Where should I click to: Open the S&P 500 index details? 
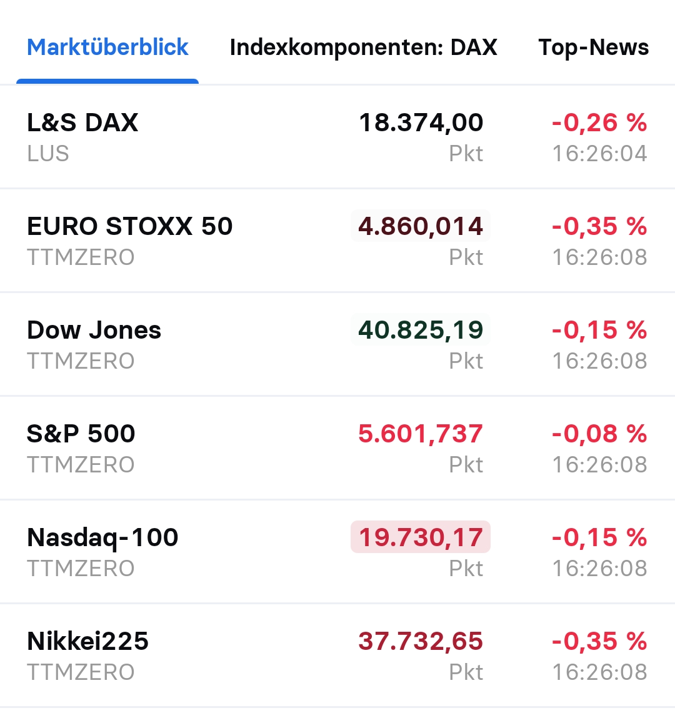coord(81,434)
